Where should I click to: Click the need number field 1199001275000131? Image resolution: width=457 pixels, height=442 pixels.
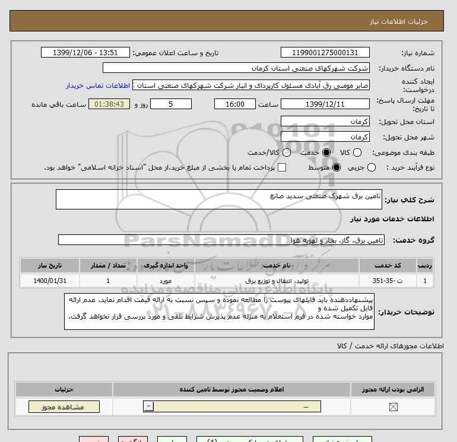(325, 52)
